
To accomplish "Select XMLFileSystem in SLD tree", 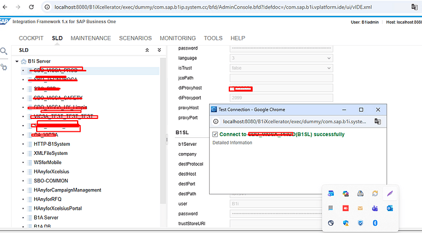I will (x=51, y=153).
